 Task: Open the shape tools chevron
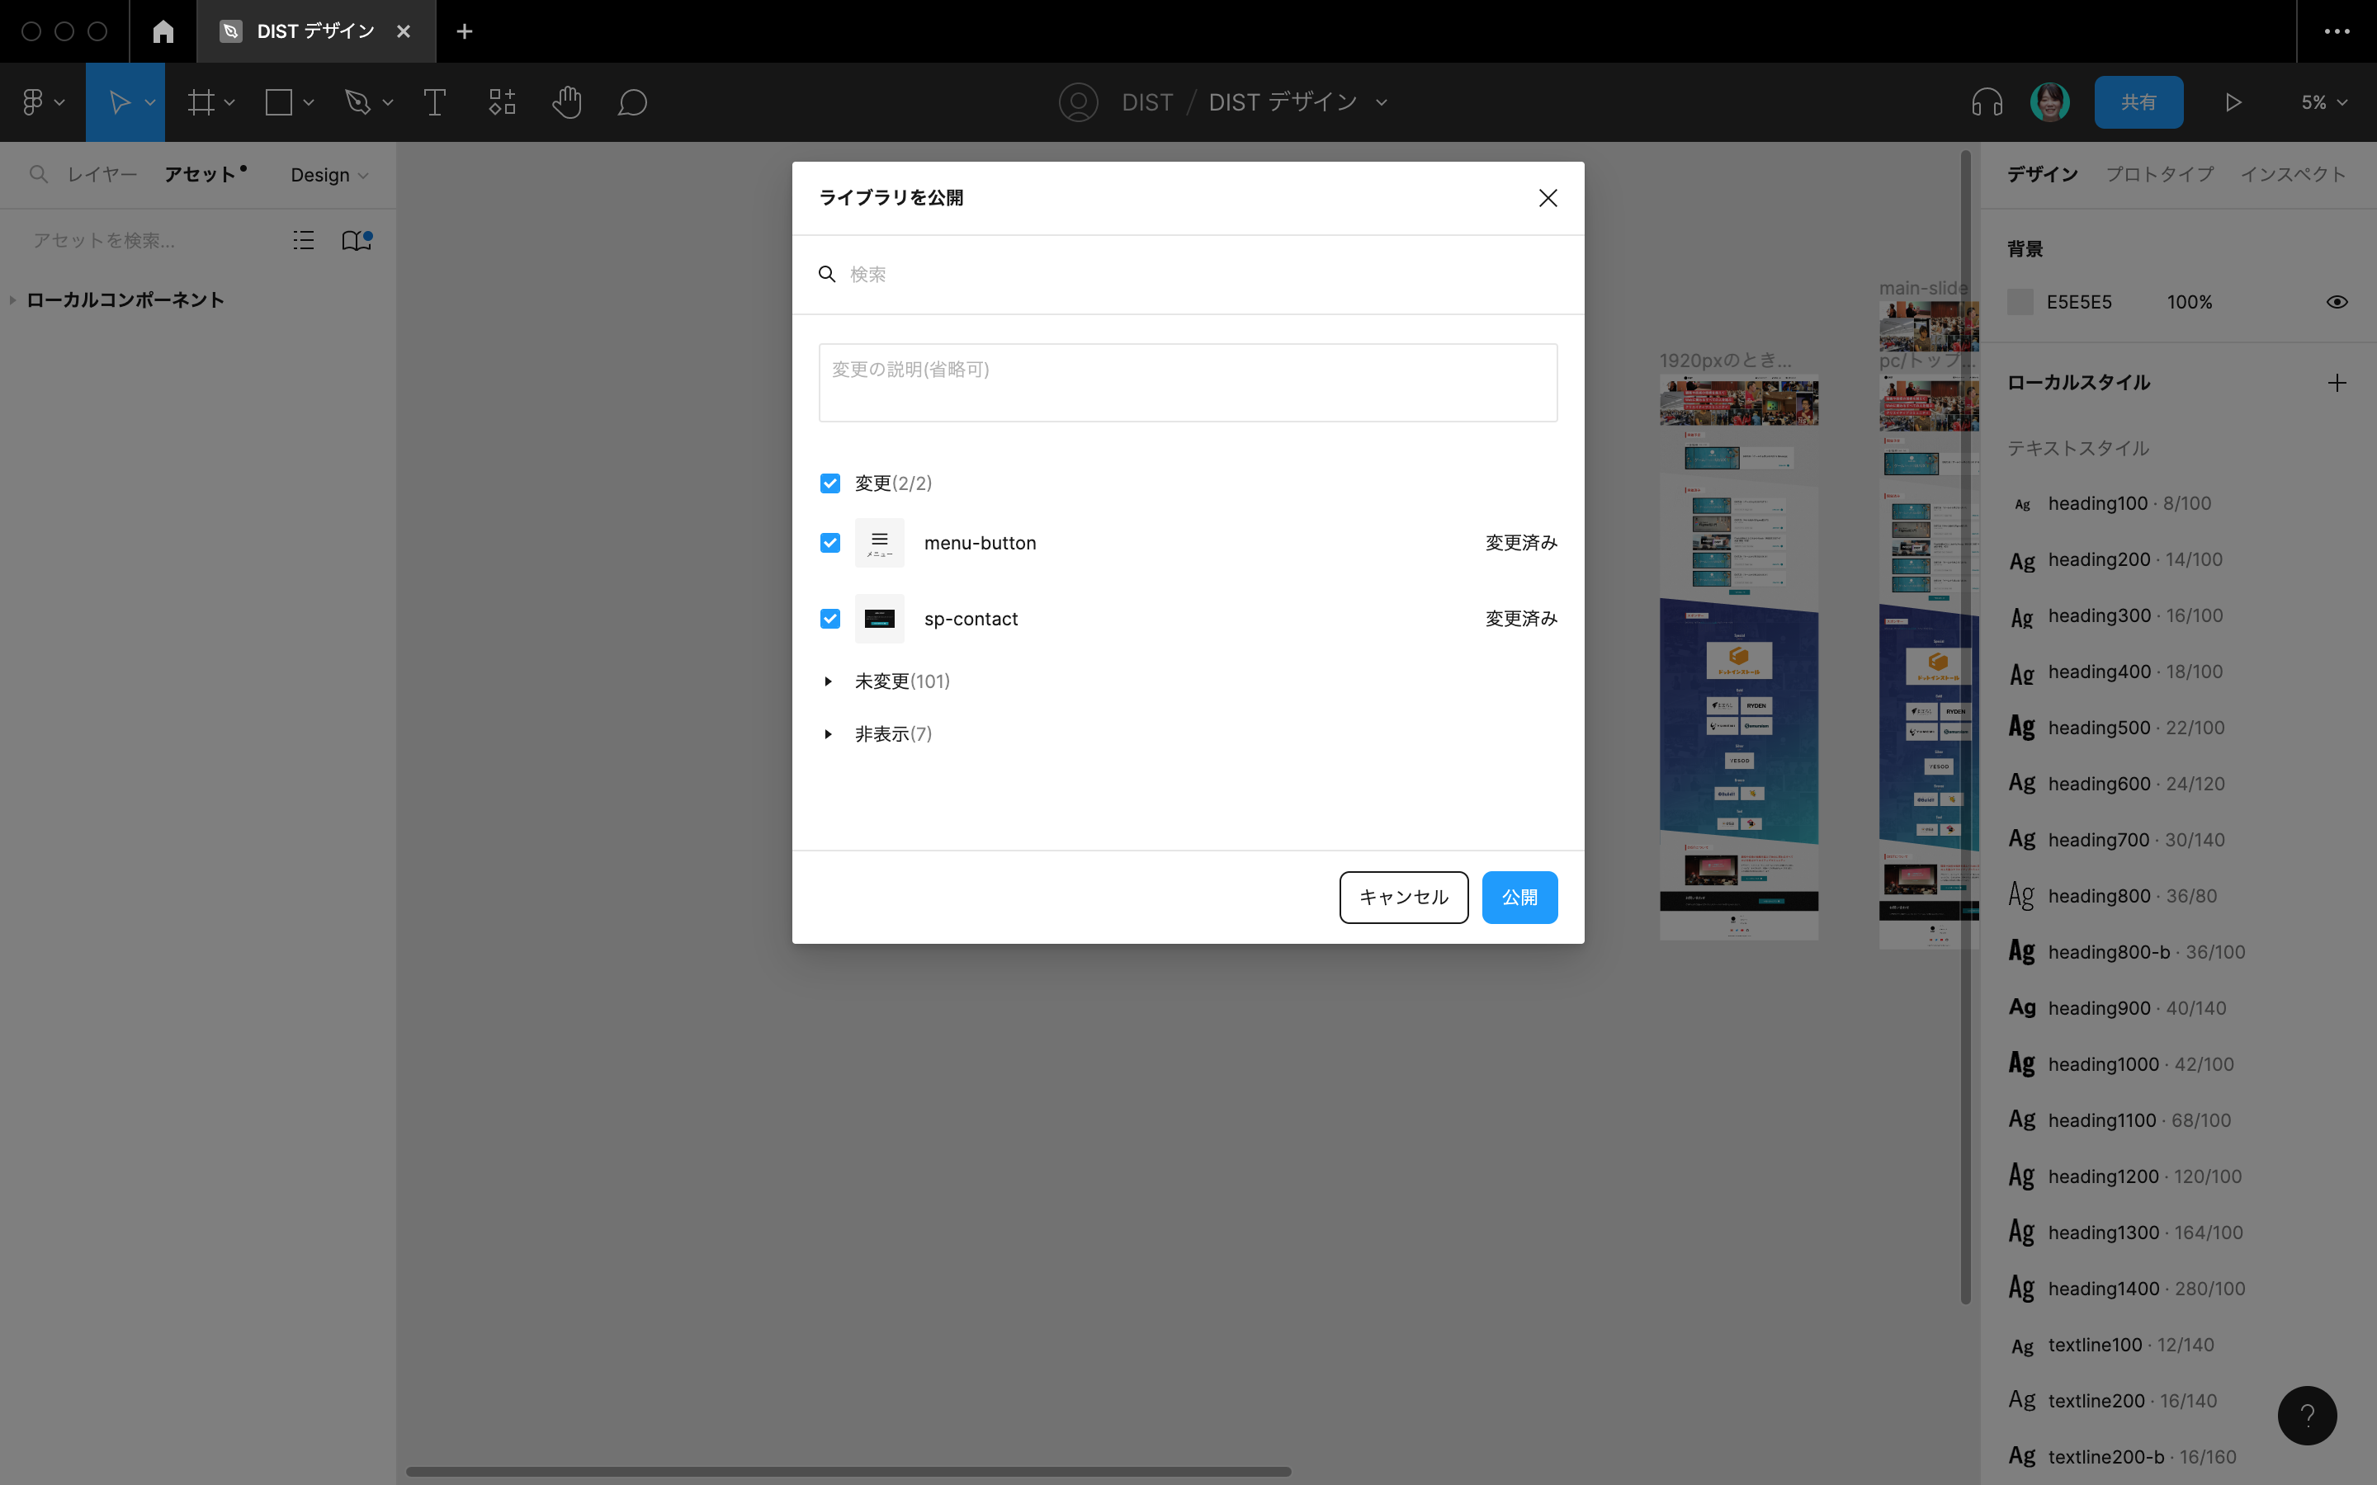click(x=307, y=102)
